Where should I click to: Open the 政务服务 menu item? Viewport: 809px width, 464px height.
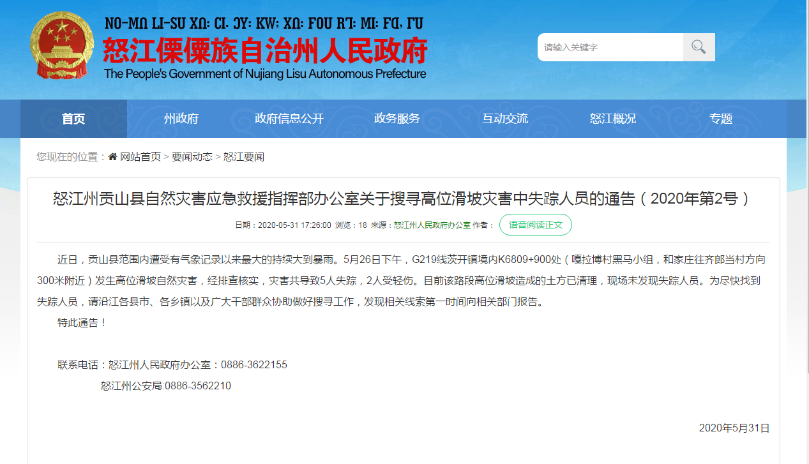pos(397,119)
